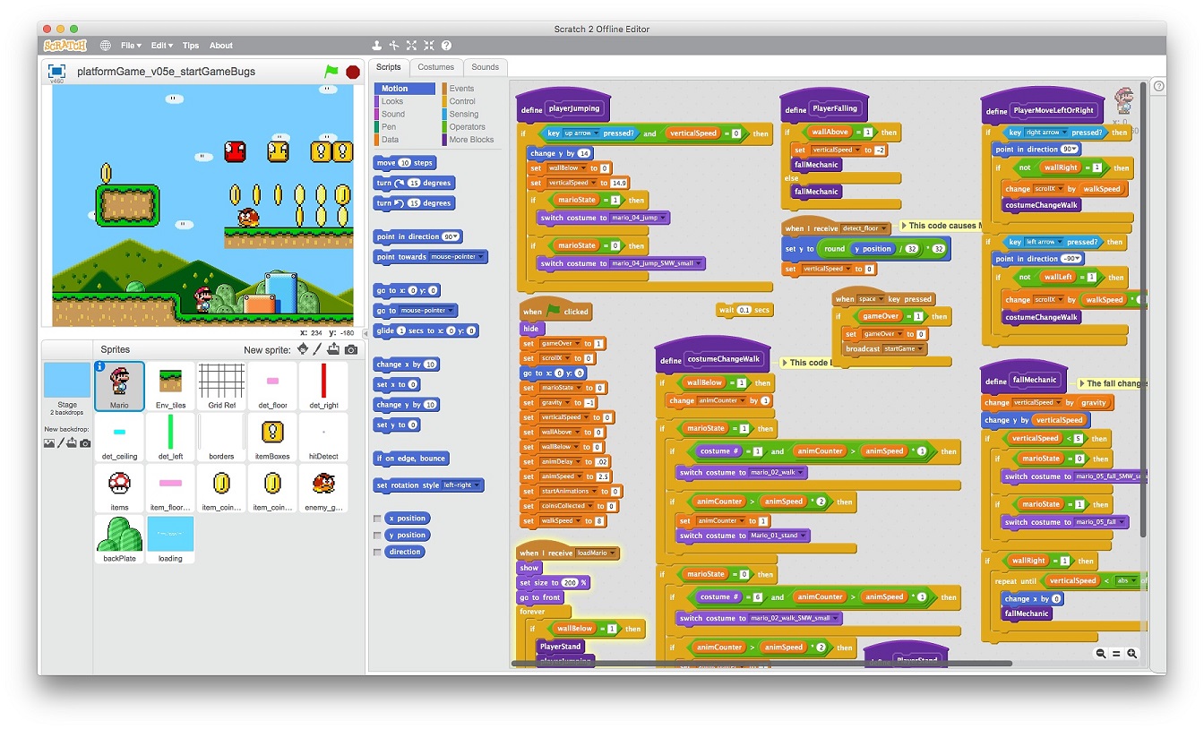This screenshot has height=729, width=1204.
Task: Click the wait 0.1 secs value field
Action: tap(744, 310)
